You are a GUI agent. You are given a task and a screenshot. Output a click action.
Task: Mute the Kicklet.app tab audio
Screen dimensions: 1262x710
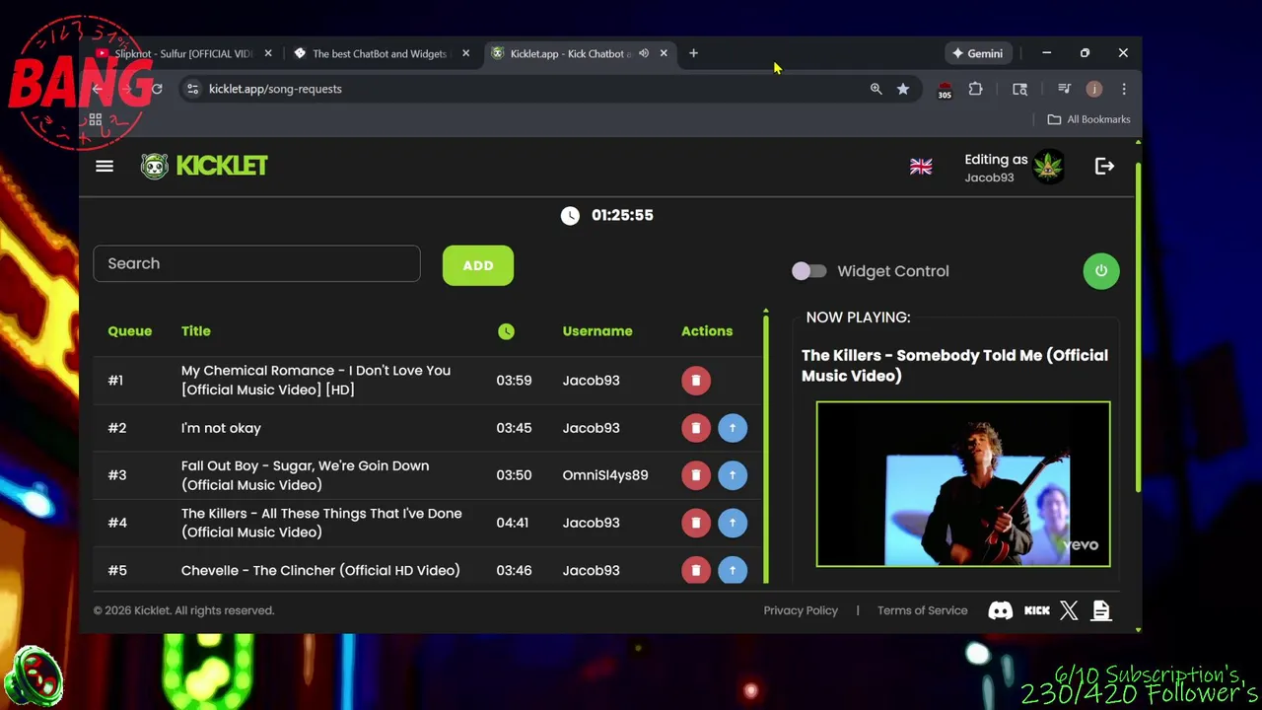[x=644, y=53]
